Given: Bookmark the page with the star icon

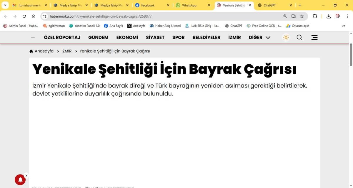Looking at the screenshot, I should (x=302, y=16).
